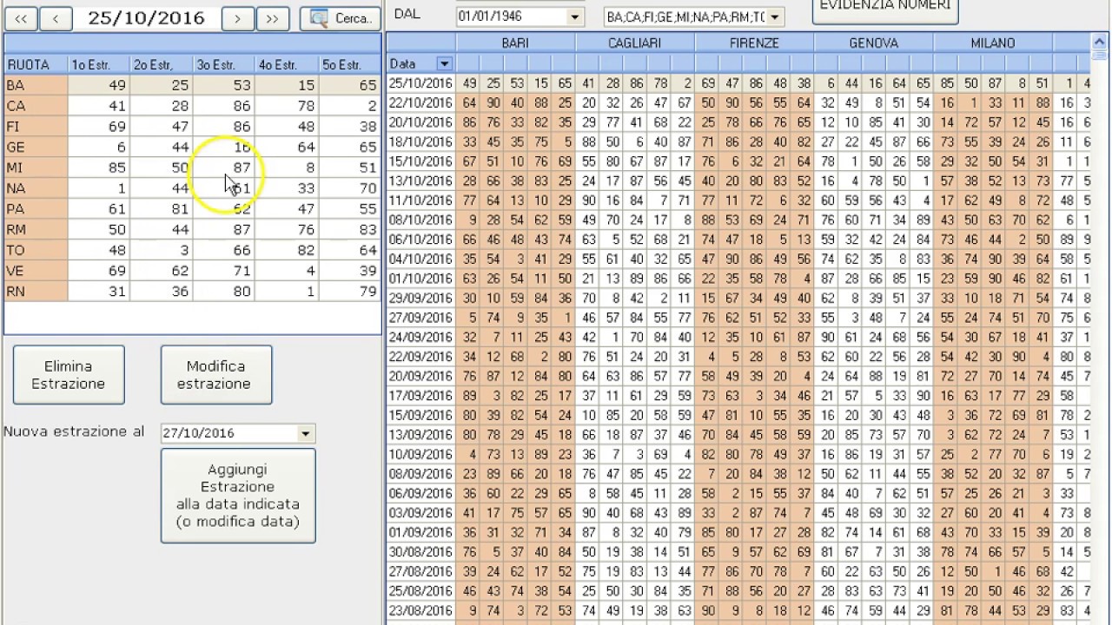
Task: Select the 17/09/2016 row in archive
Action: [738, 396]
